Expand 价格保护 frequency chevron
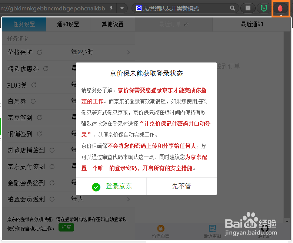This screenshot has width=293, height=243. (x=129, y=52)
